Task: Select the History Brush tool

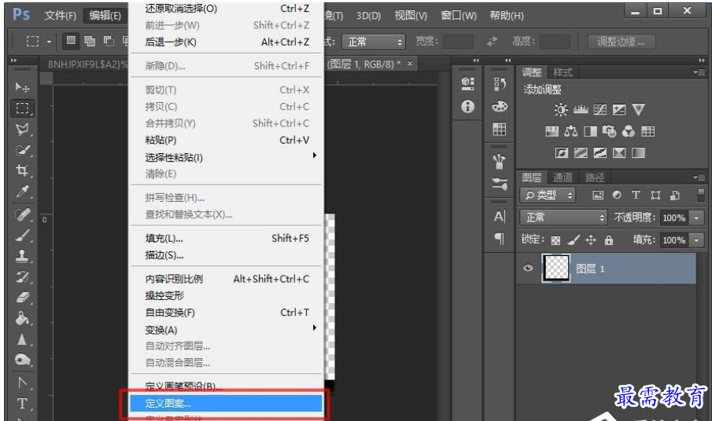Action: pyautogui.click(x=22, y=277)
